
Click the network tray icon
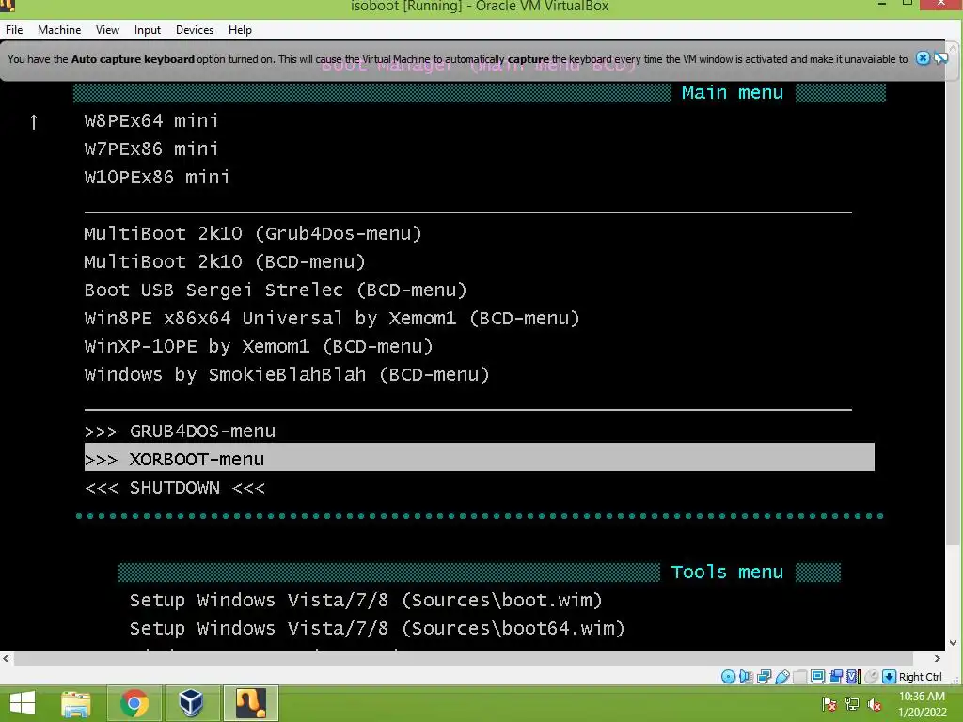coord(852,704)
